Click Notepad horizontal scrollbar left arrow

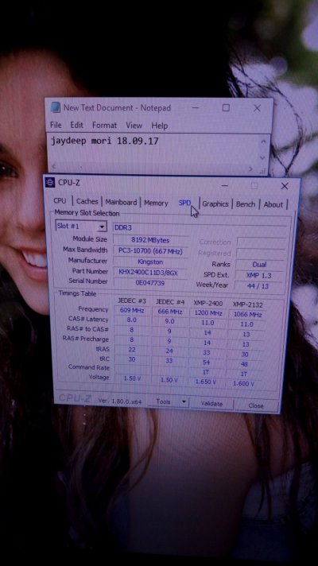pyautogui.click(x=55, y=166)
